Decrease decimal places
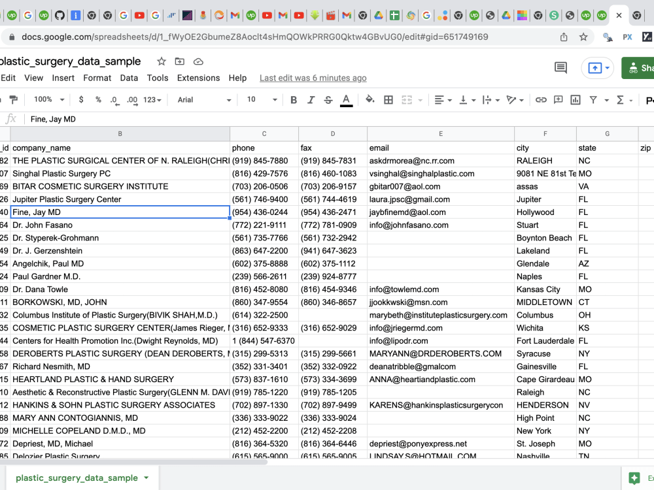654x490 pixels. 114,100
